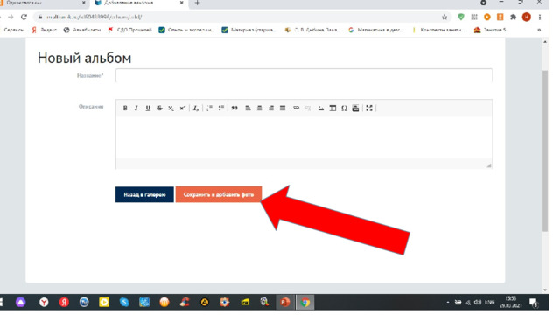The image size is (560, 315).
Task: Click the taskbar clock and date
Action: click(511, 302)
